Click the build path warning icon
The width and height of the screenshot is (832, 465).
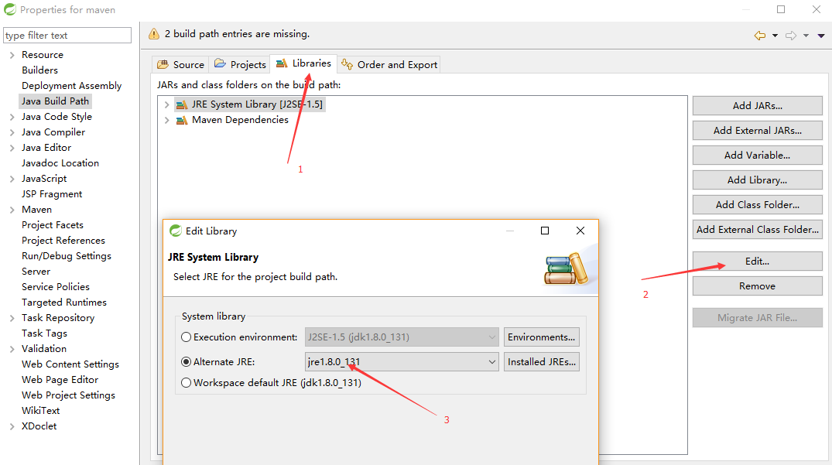point(154,34)
